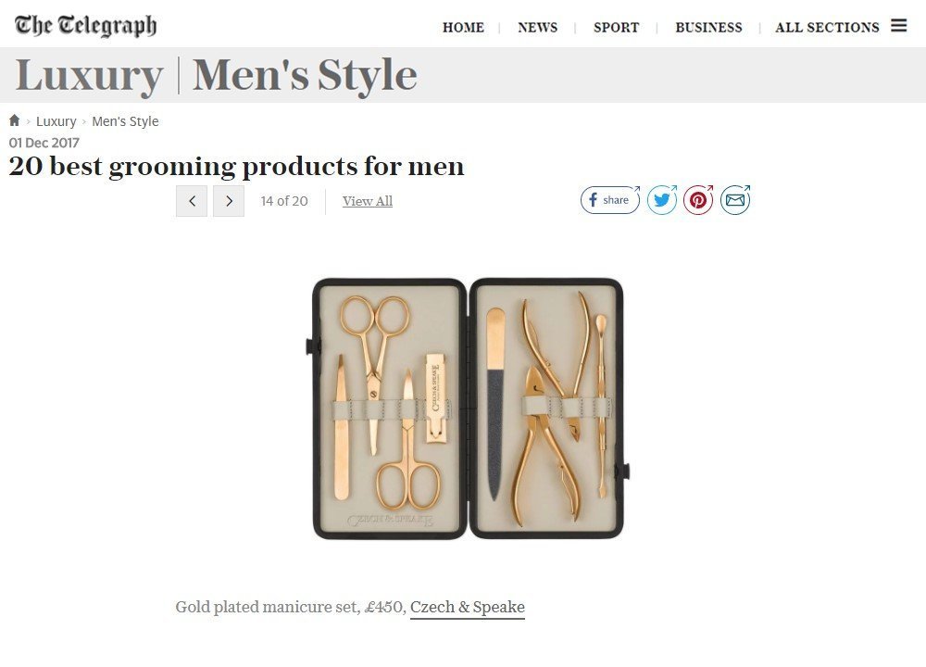
Task: Email the article using envelope icon
Action: [x=734, y=200]
